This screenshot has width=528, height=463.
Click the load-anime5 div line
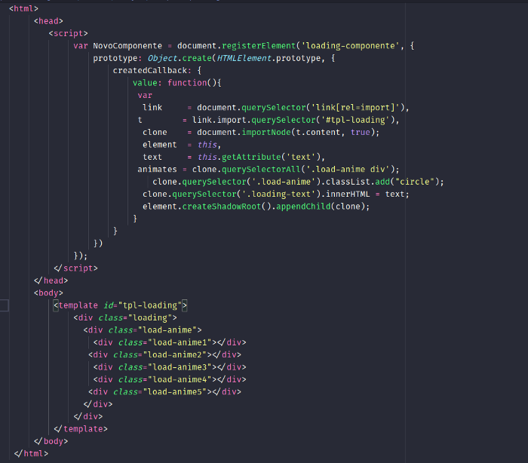point(164,392)
